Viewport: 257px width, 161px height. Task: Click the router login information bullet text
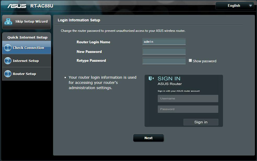[x=102, y=83]
